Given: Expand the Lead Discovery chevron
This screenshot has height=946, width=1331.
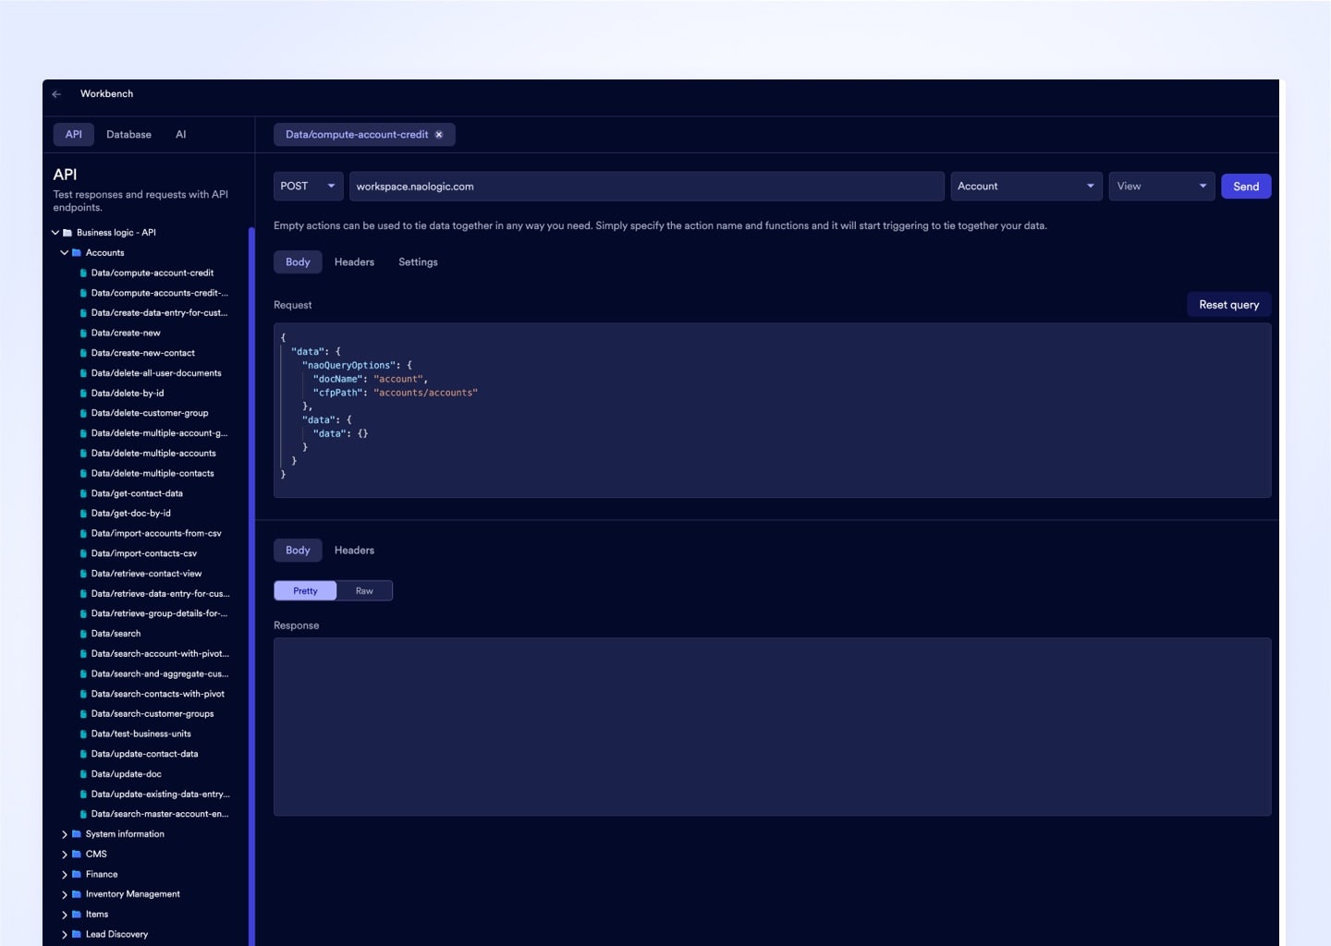Looking at the screenshot, I should 64,935.
